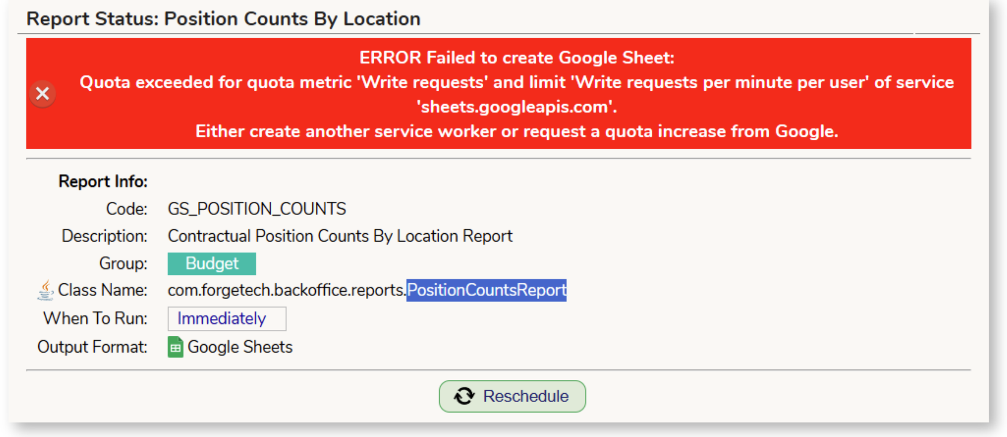Click the Contractual Position Counts description text
This screenshot has width=1007, height=437.
coord(340,236)
